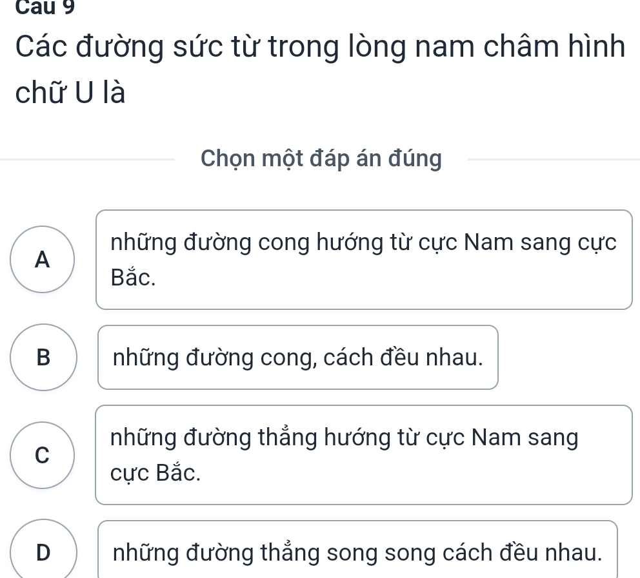Click the answer box mentioning đường thẳng hướng từ cực Nam
The height and width of the screenshot is (578, 640).
click(x=364, y=455)
